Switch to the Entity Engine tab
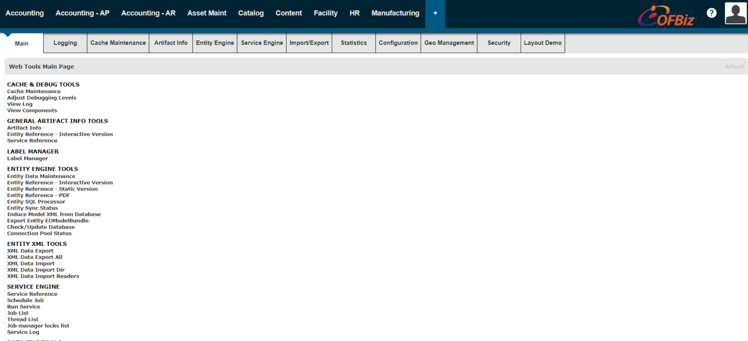This screenshot has height=341, width=748. click(x=215, y=43)
